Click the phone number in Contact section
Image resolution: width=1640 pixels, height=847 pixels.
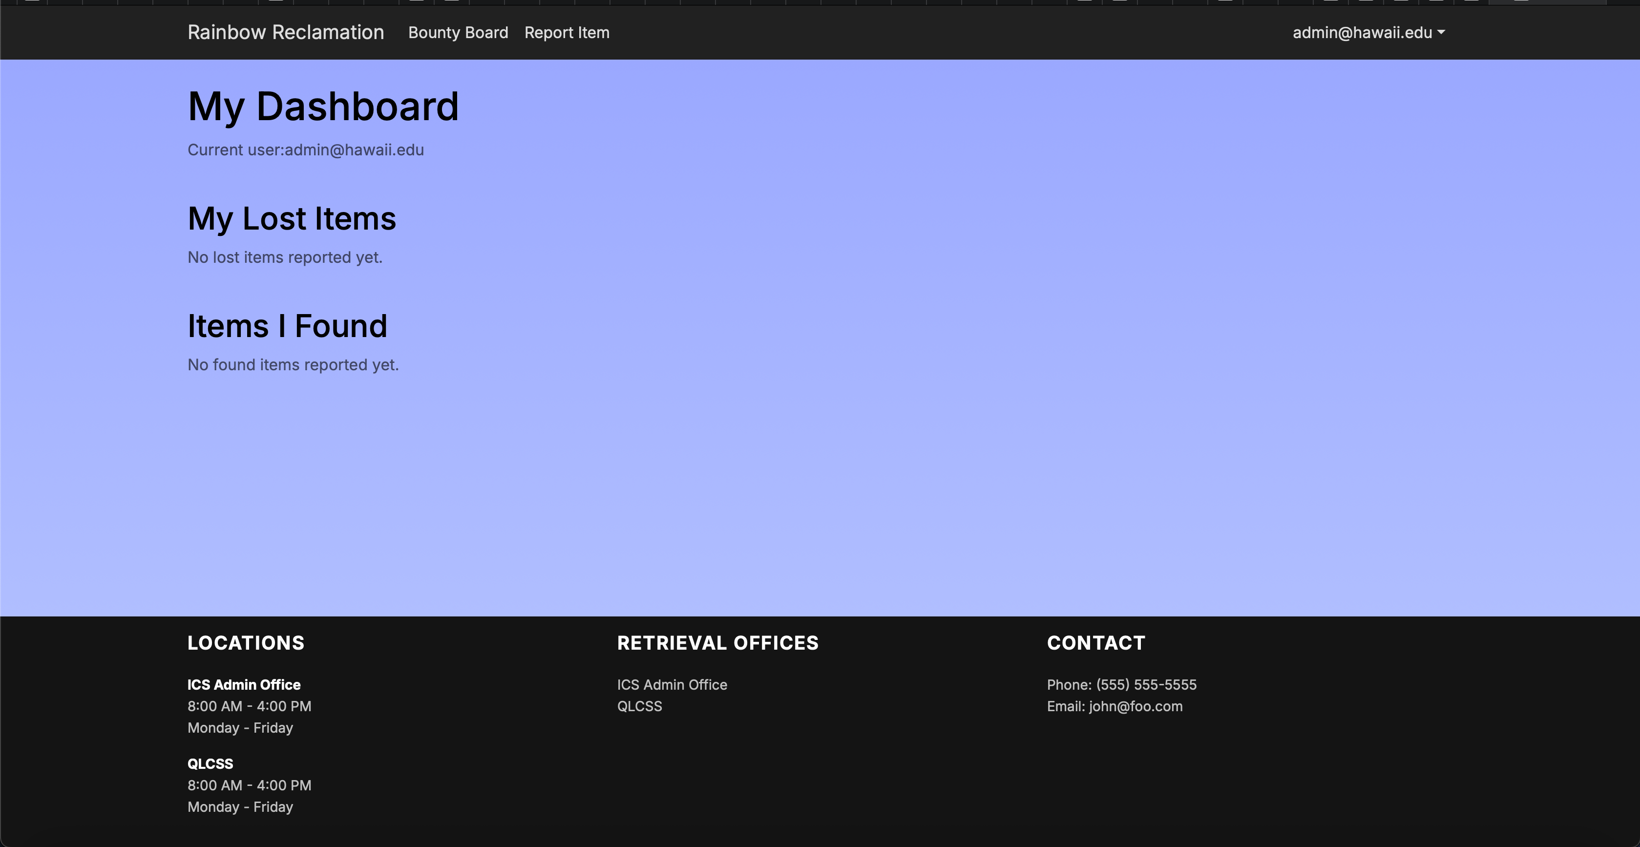point(1145,685)
